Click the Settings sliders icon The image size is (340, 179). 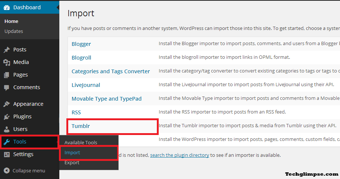click(x=7, y=154)
